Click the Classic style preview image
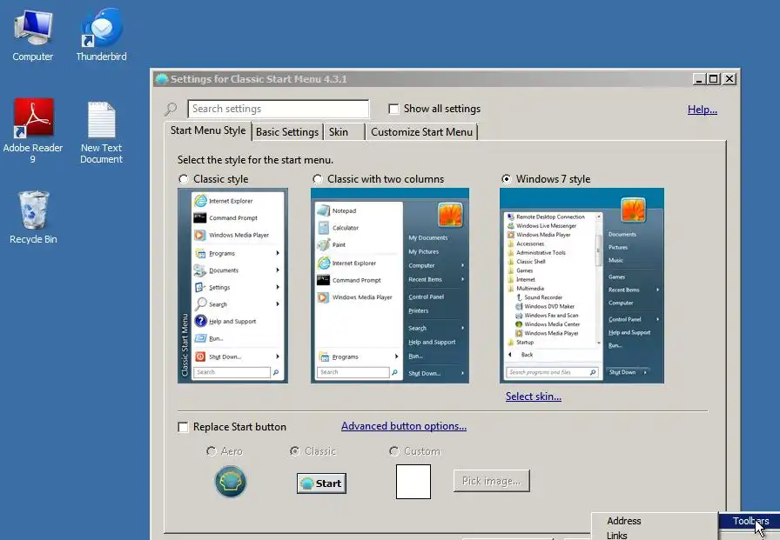The image size is (780, 540). (x=232, y=285)
